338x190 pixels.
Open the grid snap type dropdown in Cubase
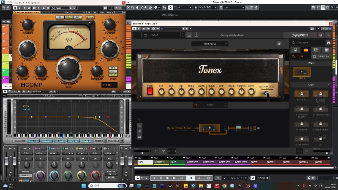[x=183, y=7]
